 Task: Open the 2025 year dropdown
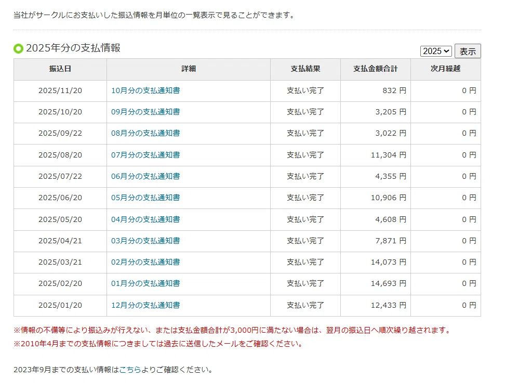pos(436,51)
